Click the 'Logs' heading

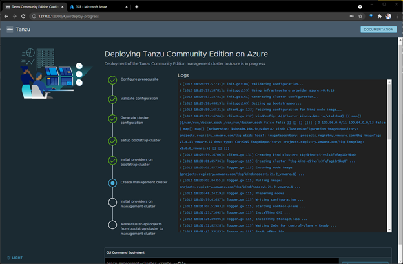[x=183, y=76]
